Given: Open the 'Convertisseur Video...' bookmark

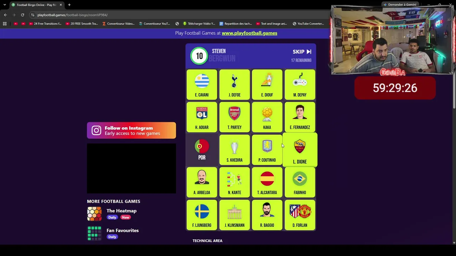Looking at the screenshot, I should [118, 24].
